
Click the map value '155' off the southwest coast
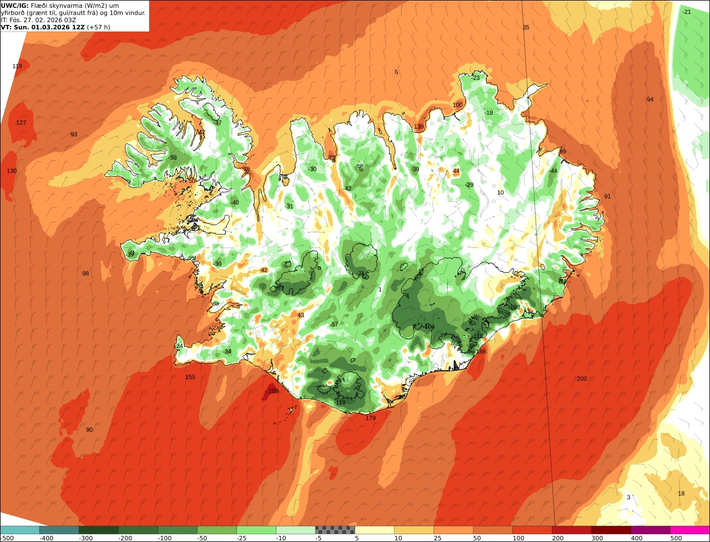[190, 377]
